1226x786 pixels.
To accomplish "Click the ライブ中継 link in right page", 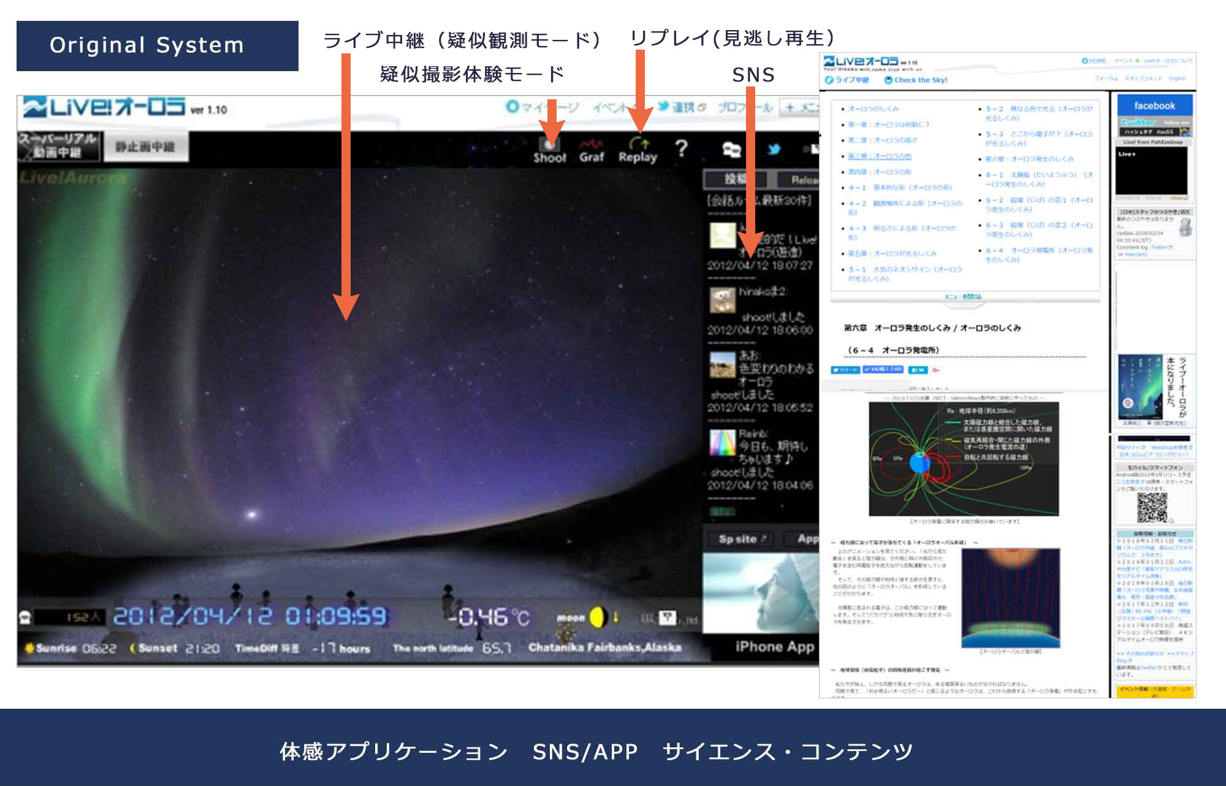I will (x=847, y=80).
